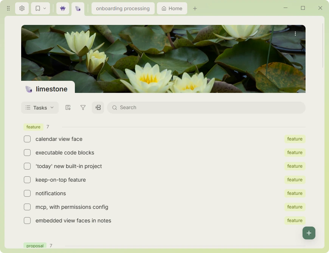
Task: Check the 'today' new built-in project task
Action: point(27,166)
